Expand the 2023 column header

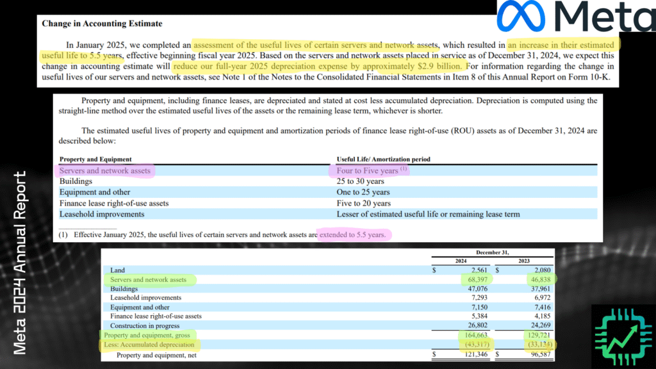(523, 261)
